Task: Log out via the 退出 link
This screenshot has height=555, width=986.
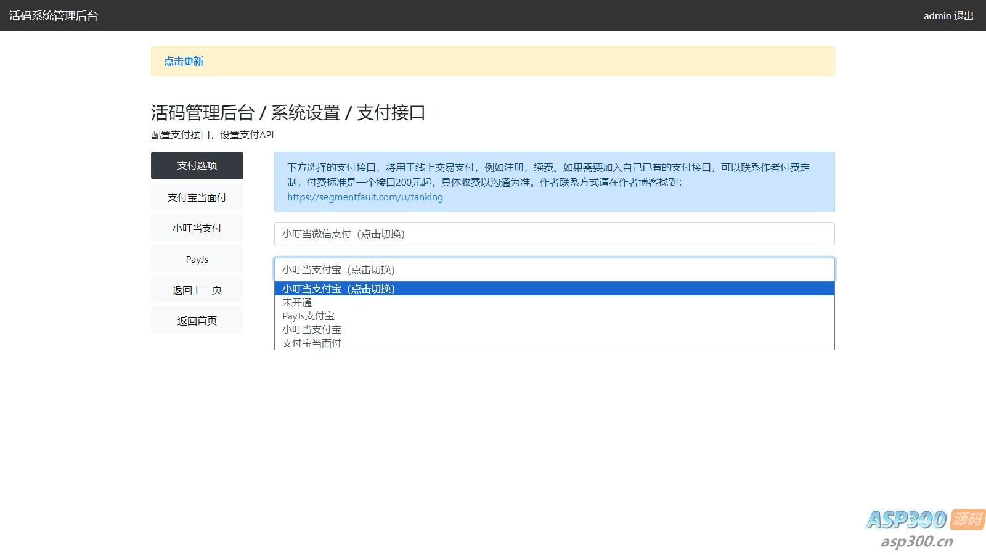Action: [x=964, y=15]
